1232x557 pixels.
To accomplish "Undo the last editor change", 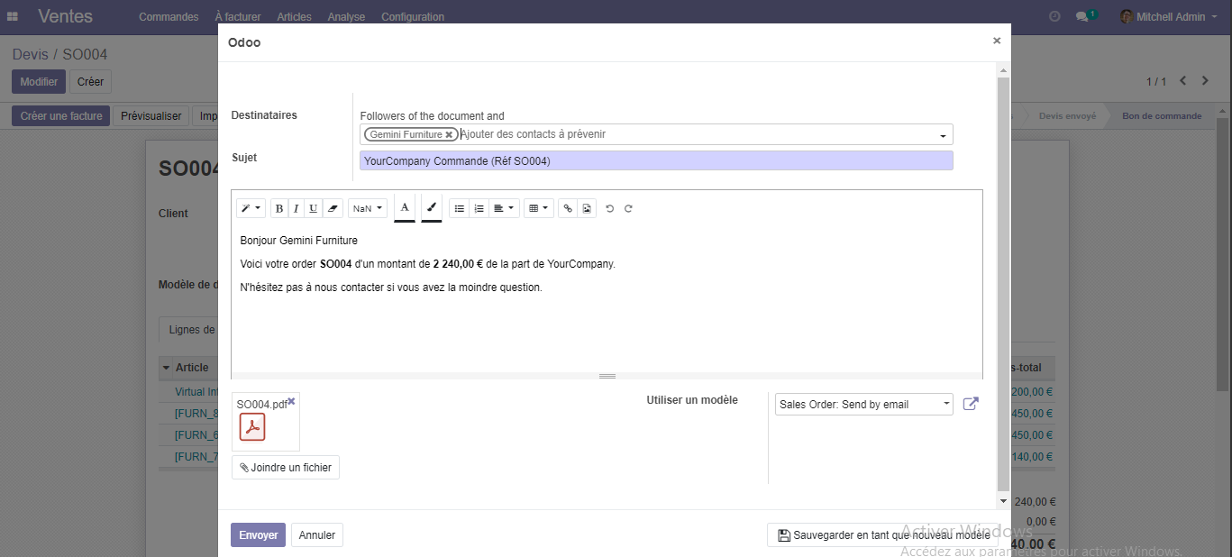I will coord(610,208).
